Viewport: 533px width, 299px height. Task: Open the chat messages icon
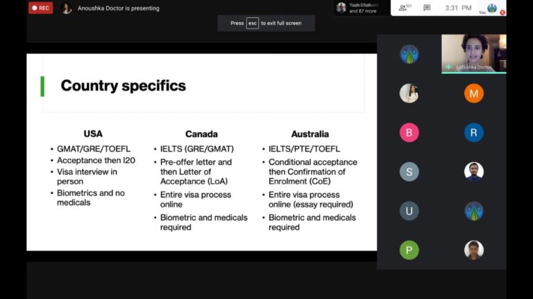click(427, 8)
